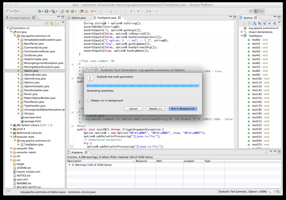The image size is (286, 200).
Task: Click Hide Static Members icon in Outline
Action: (264, 23)
